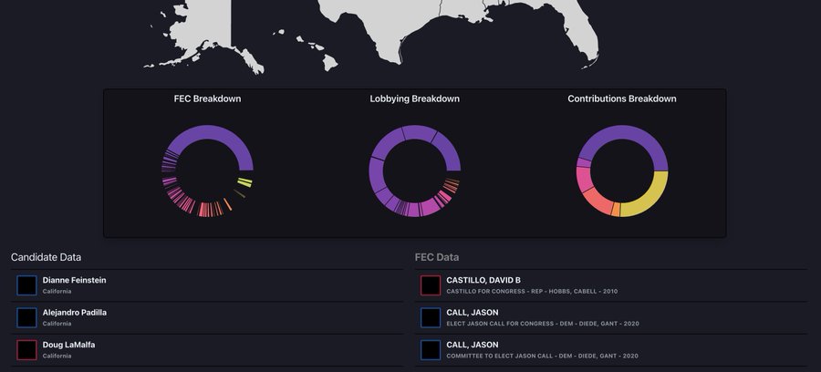Click Doug LaMalfa's red photo thumbnail
The image size is (821, 372).
(26, 350)
